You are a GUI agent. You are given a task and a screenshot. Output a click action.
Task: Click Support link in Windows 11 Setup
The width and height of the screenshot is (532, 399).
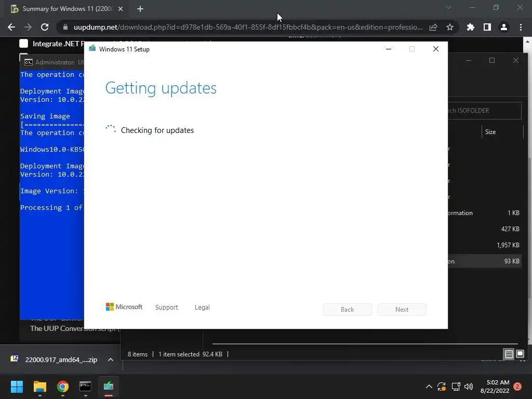tap(167, 308)
